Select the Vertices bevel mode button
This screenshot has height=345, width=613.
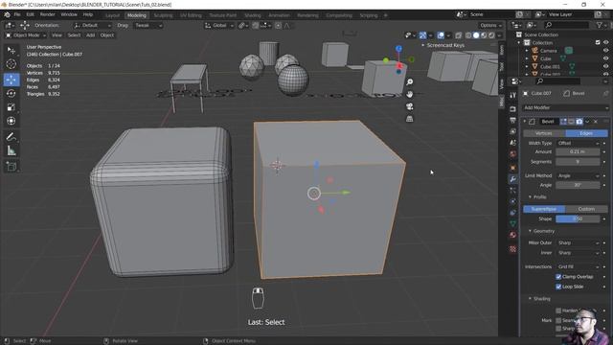click(544, 133)
